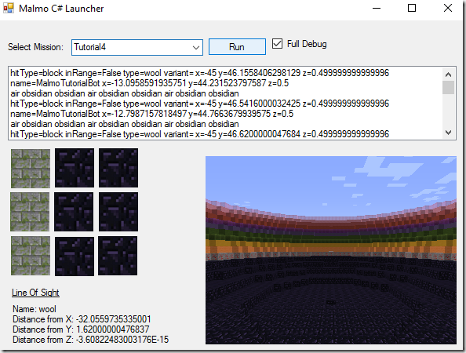Open the Select Mission dropdown arrow
Viewport: 466px width, 353px height.
(x=196, y=48)
